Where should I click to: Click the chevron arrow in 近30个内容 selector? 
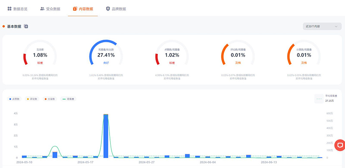click(x=336, y=26)
